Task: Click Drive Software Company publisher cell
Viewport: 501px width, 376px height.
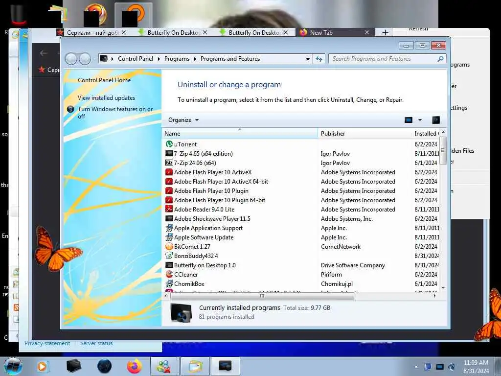Action: click(x=353, y=265)
